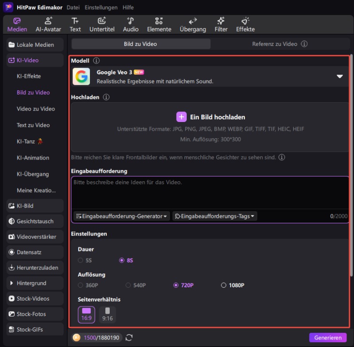Image resolution: width=354 pixels, height=347 pixels.
Task: Choose 1080P resolution
Action: [233, 285]
